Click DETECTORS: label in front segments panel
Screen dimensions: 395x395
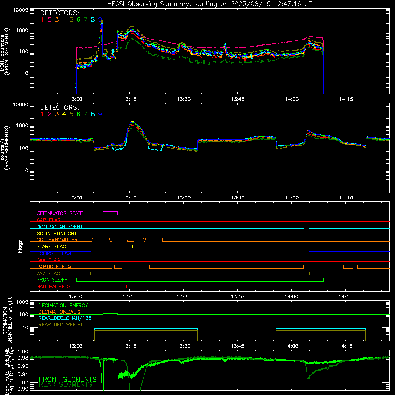(x=59, y=13)
